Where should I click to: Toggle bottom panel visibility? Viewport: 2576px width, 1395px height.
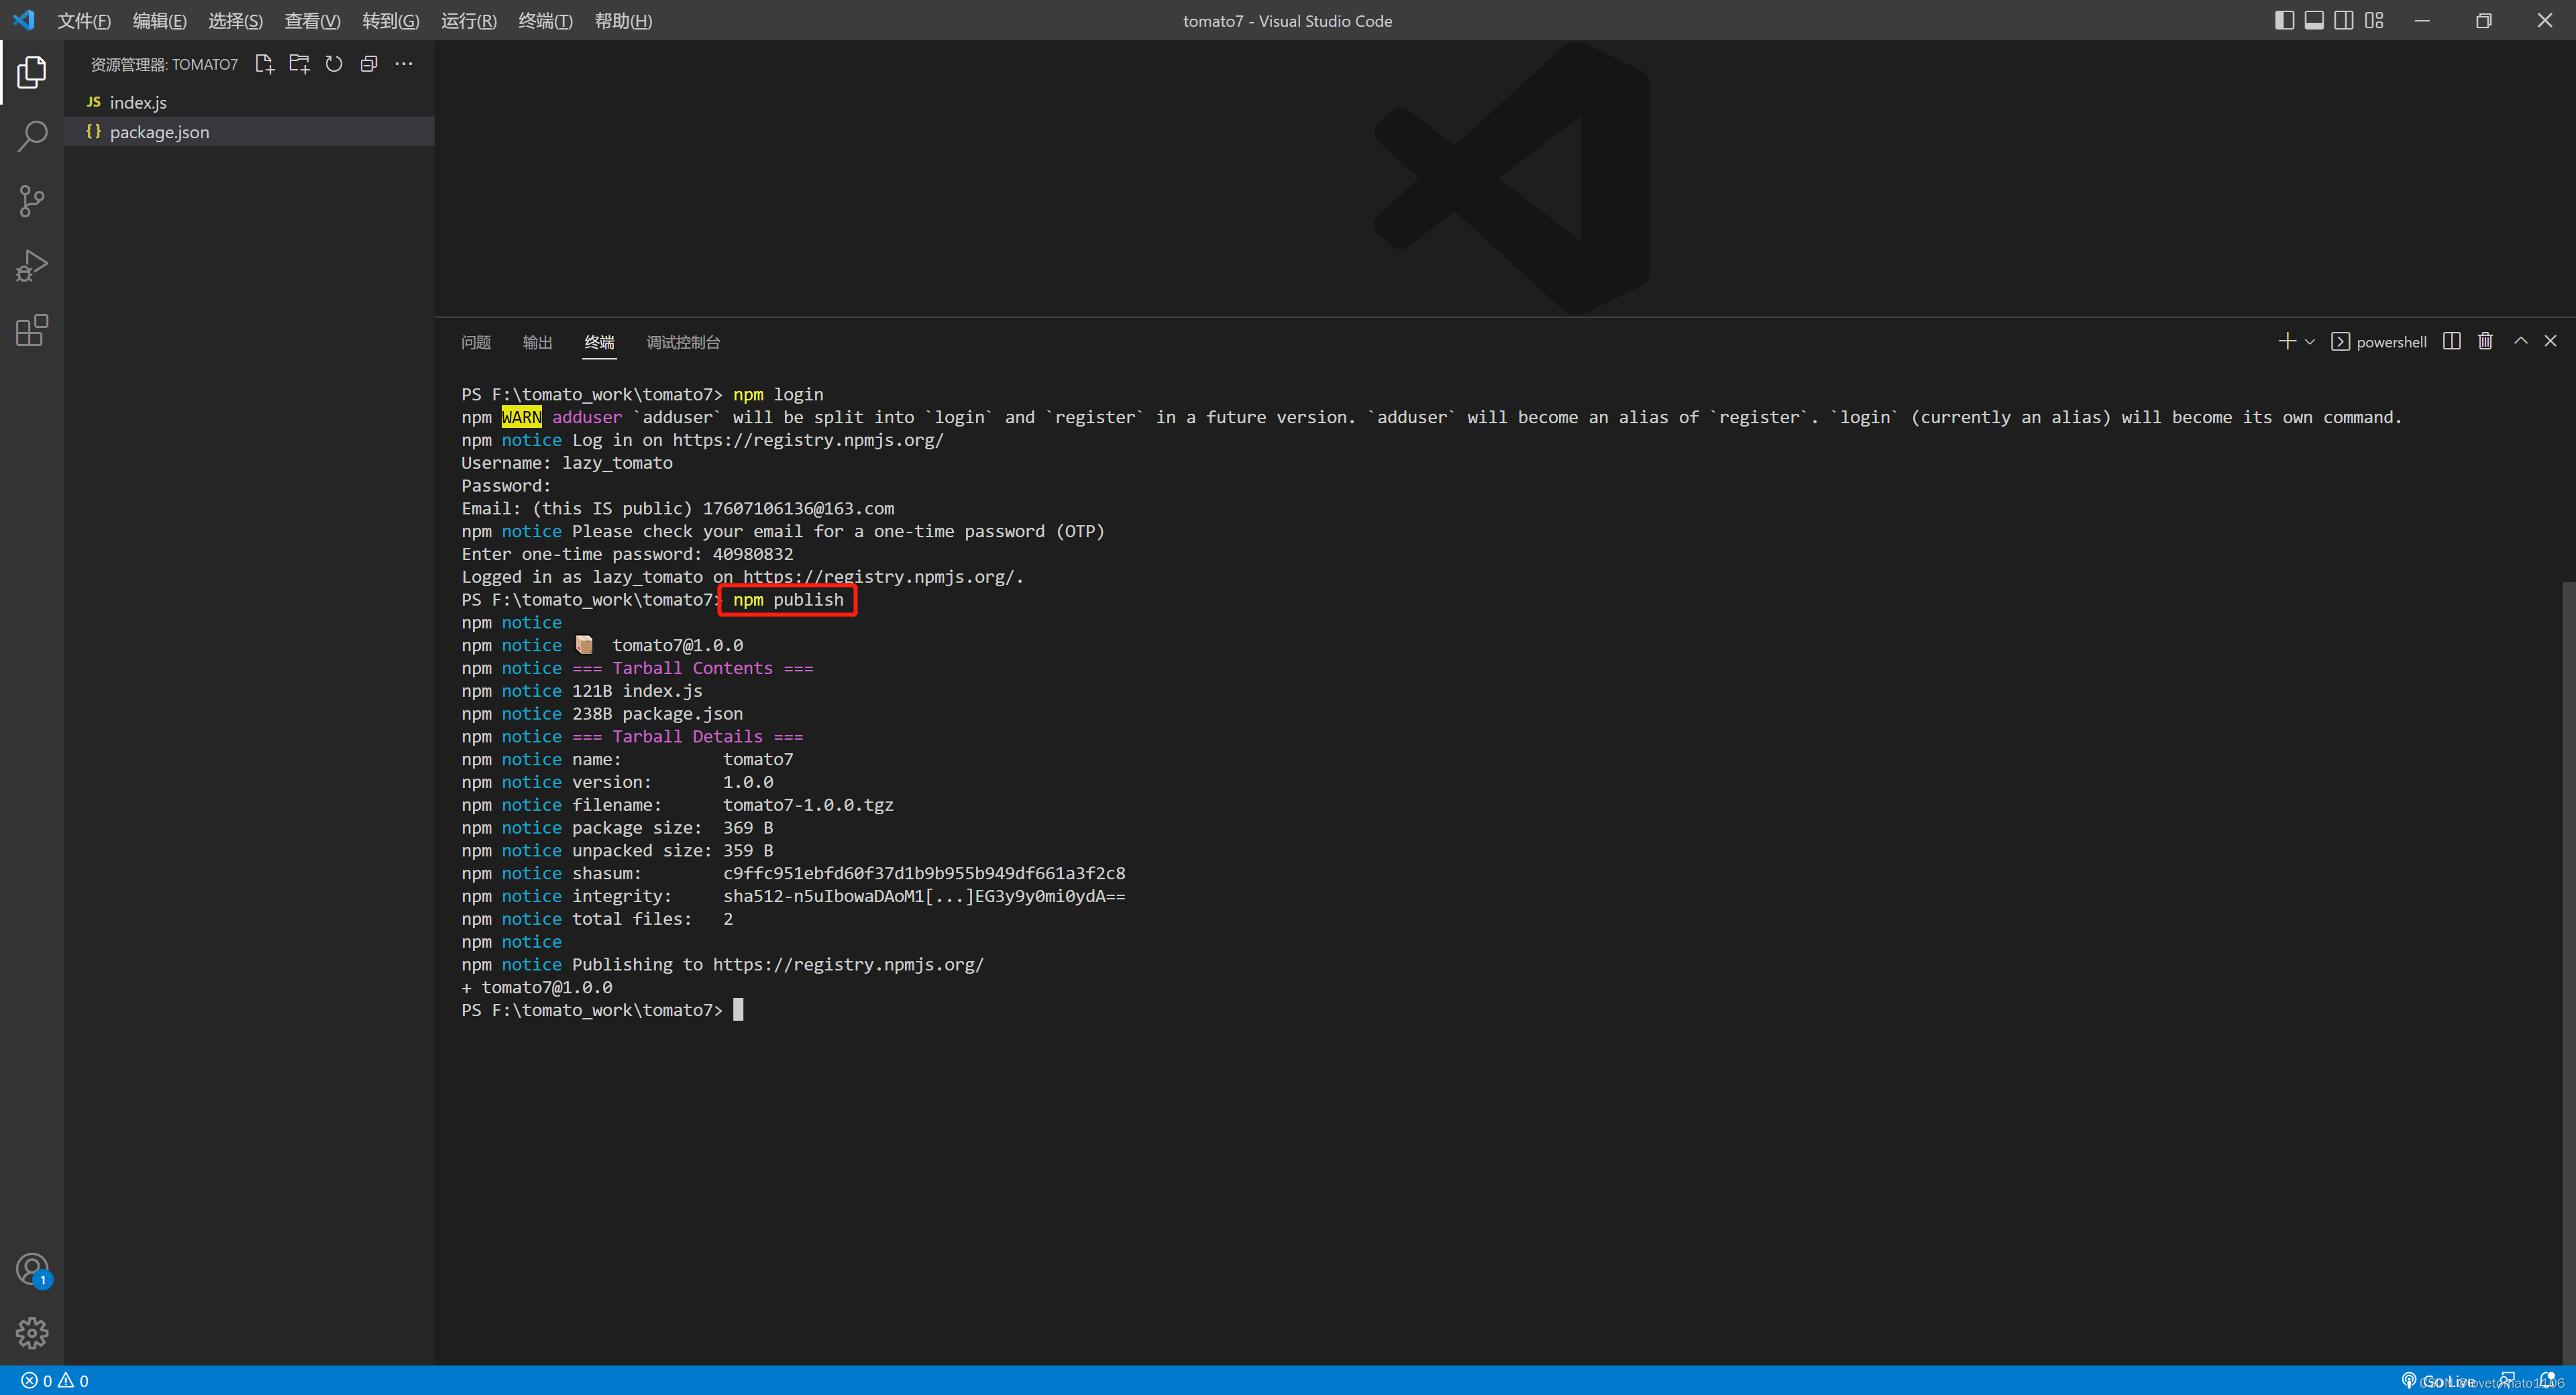click(2314, 20)
